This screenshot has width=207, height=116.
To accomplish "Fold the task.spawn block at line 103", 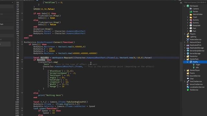I will tap(22, 109).
